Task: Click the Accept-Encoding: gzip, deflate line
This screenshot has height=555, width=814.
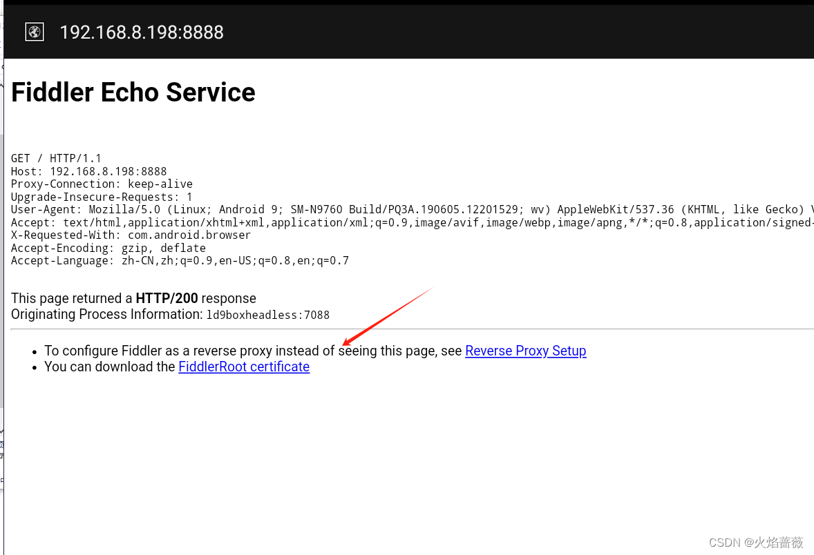Action: [x=108, y=248]
